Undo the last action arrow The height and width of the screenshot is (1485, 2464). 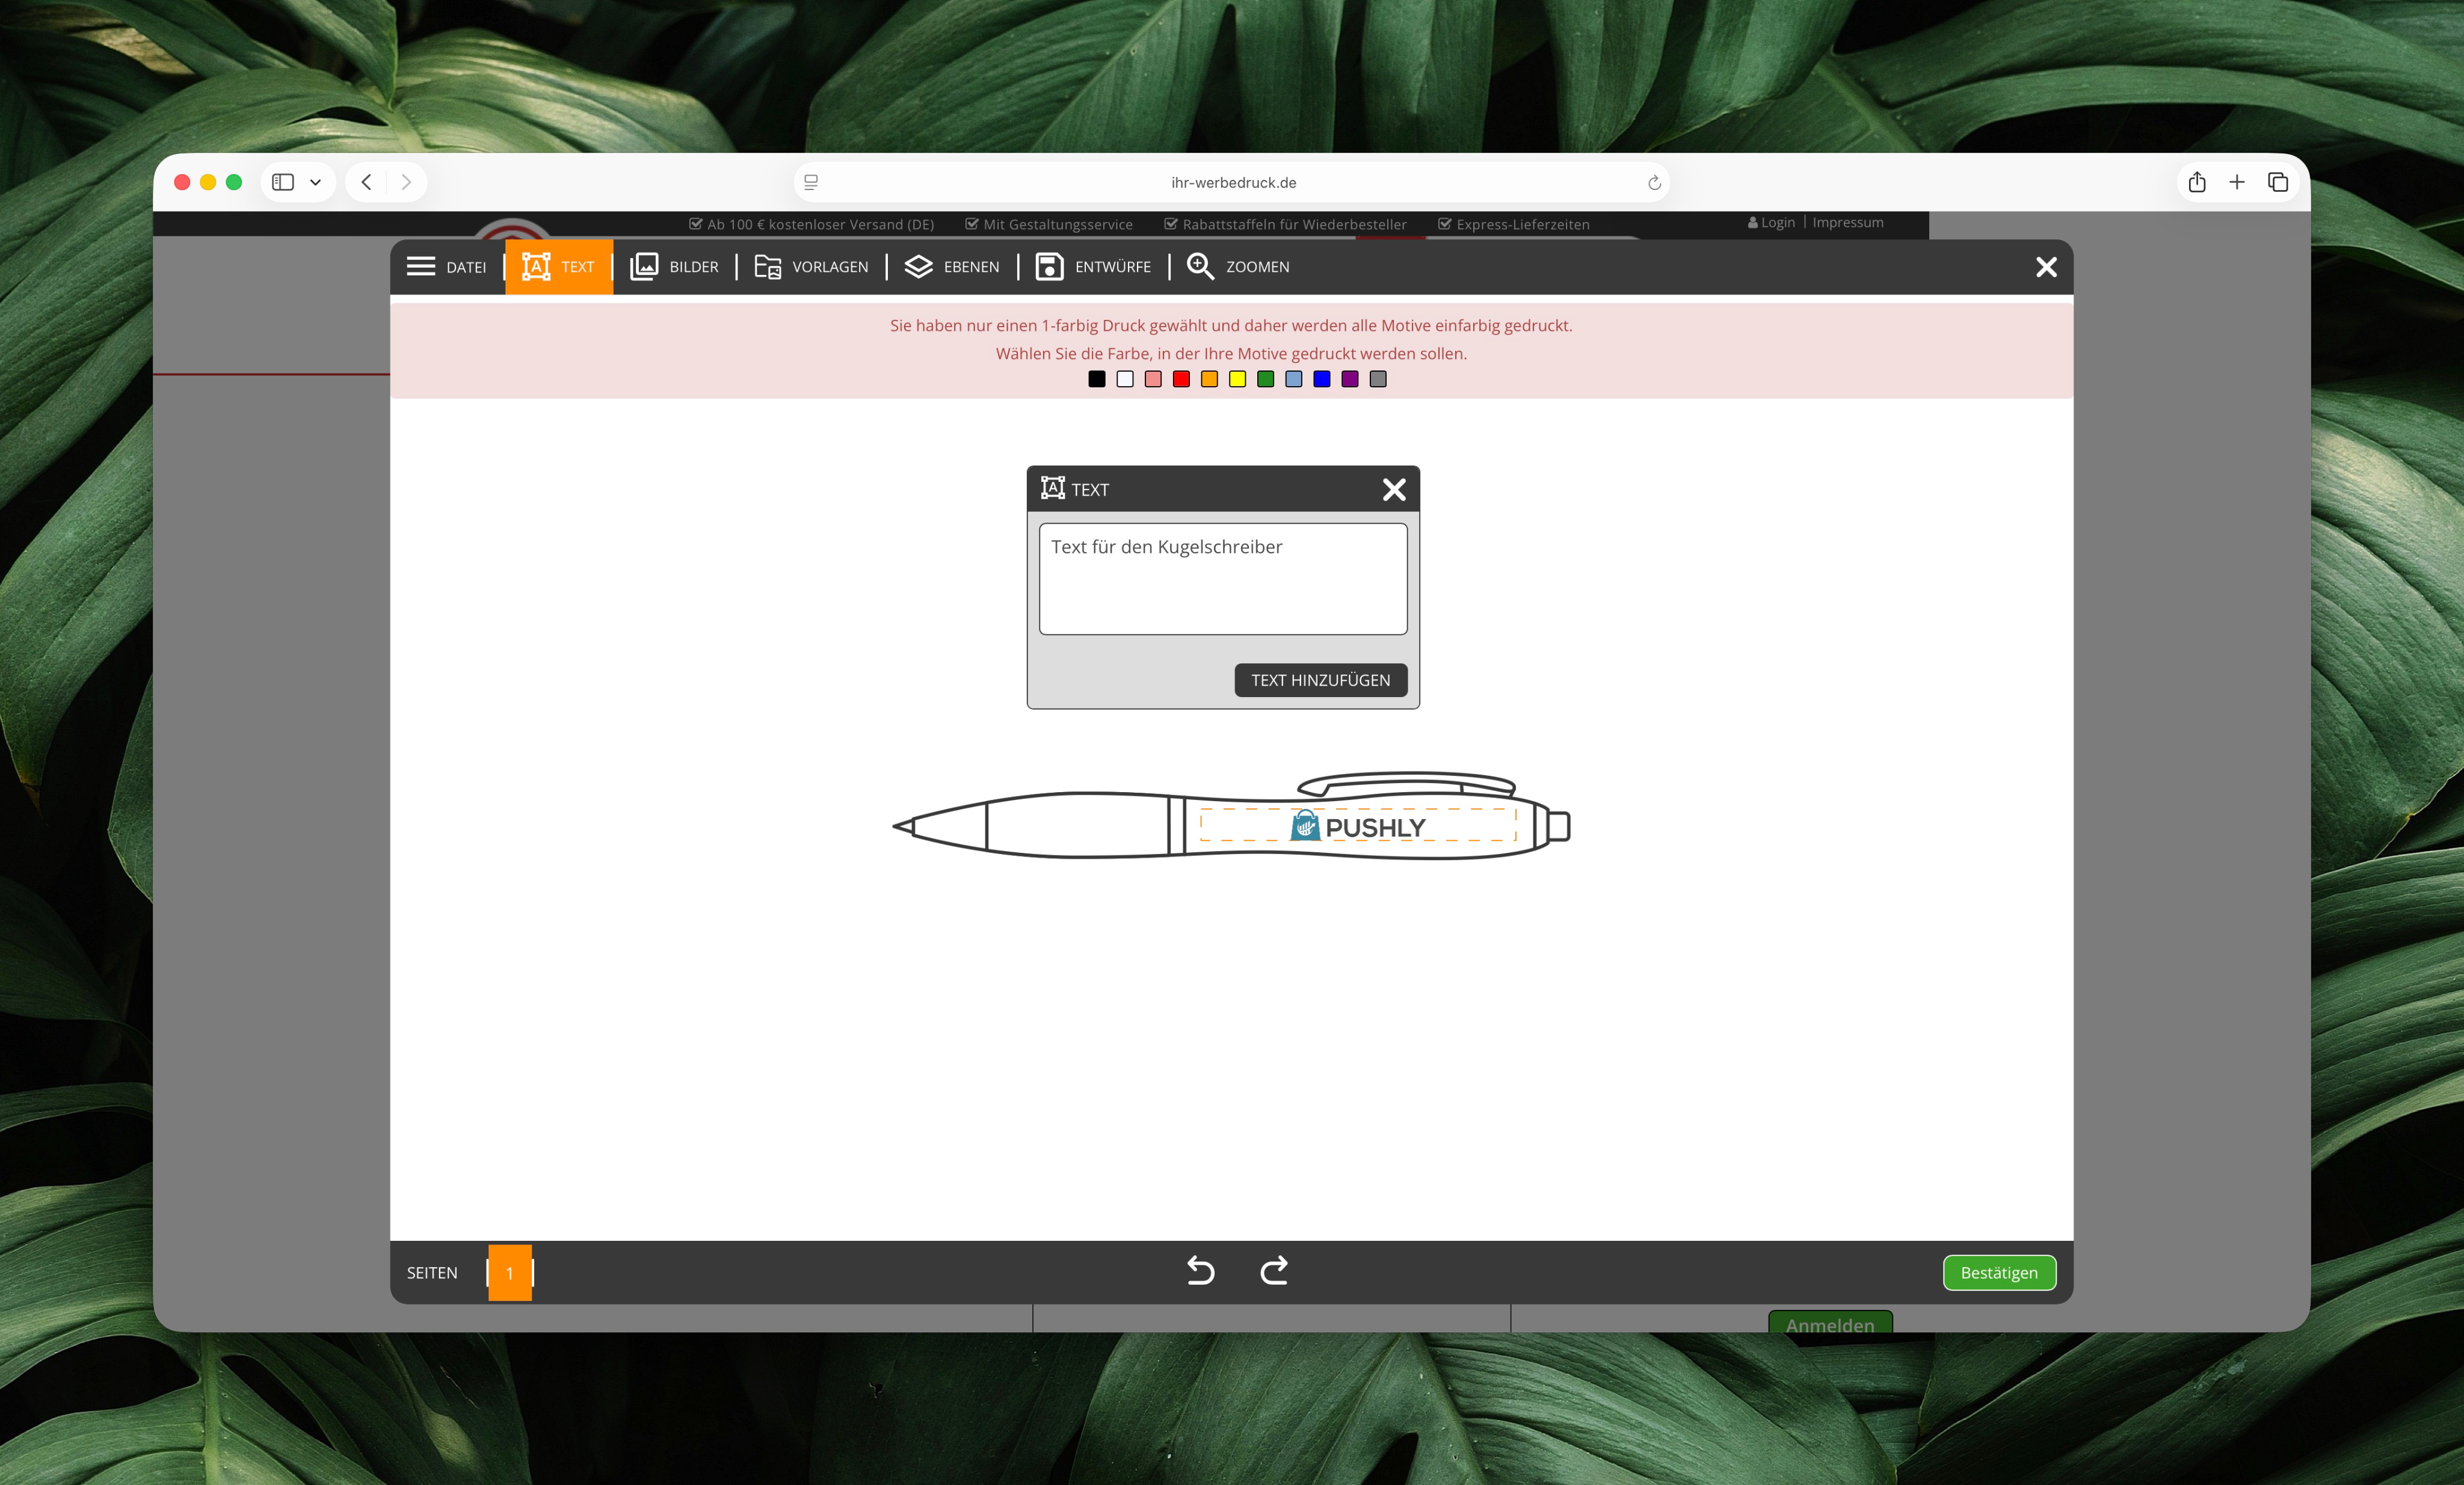[x=1200, y=1271]
